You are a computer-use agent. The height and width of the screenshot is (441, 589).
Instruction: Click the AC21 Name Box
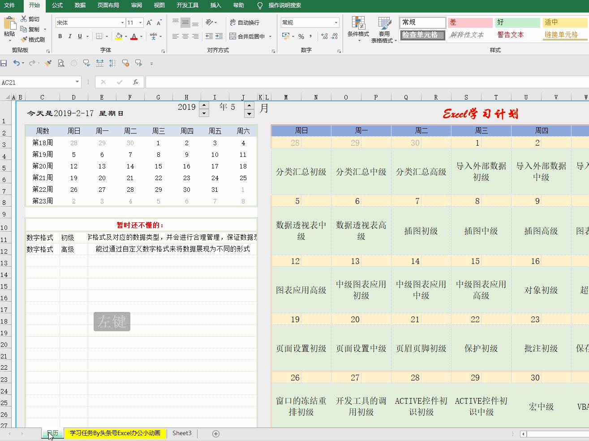(38, 82)
